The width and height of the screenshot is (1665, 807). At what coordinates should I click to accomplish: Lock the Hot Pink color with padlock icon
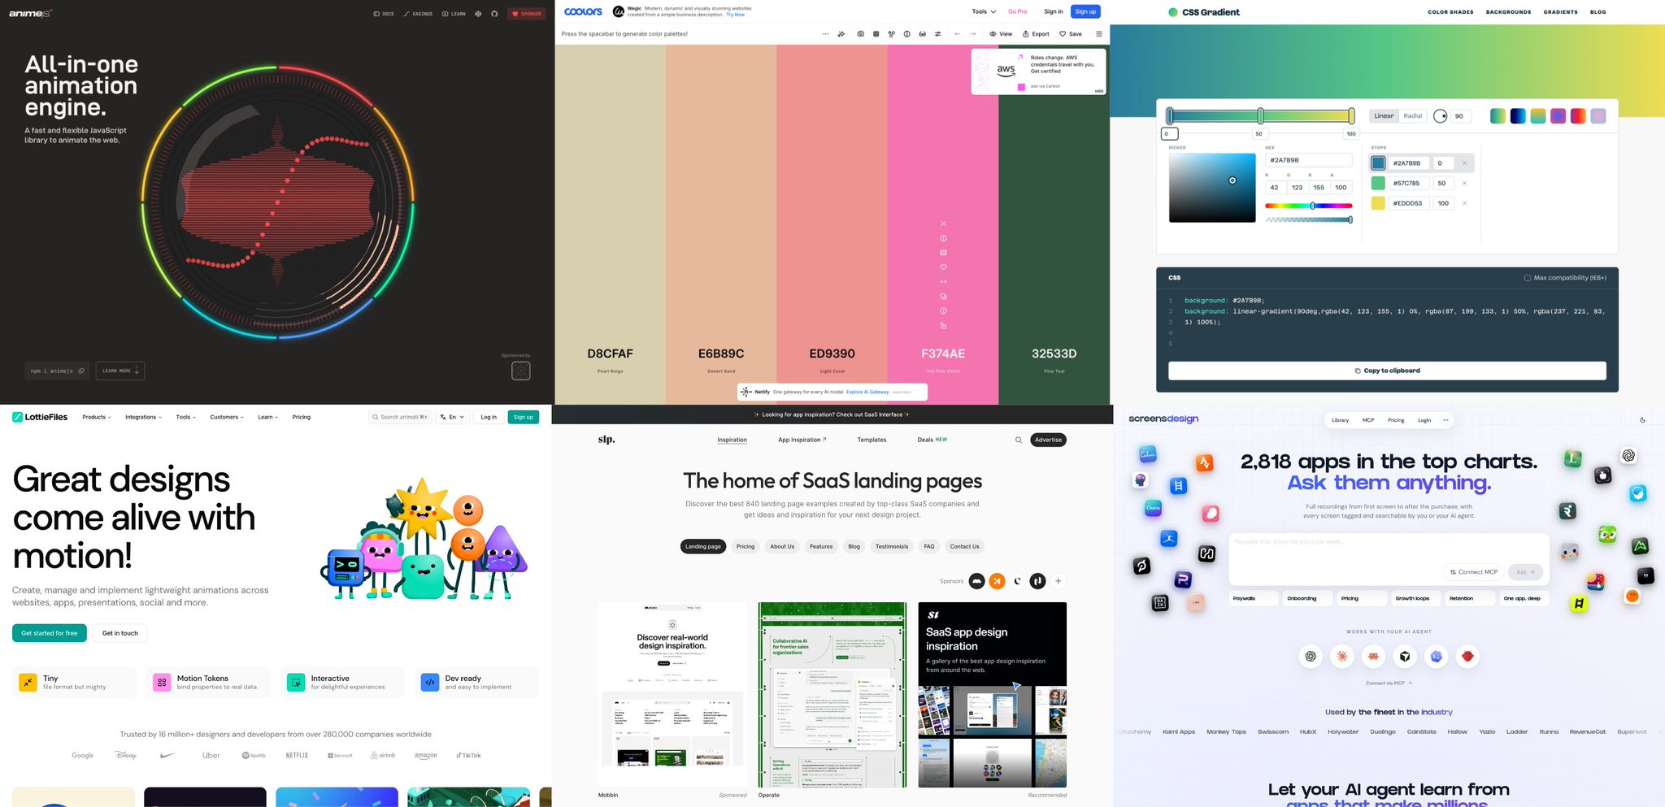click(x=943, y=326)
